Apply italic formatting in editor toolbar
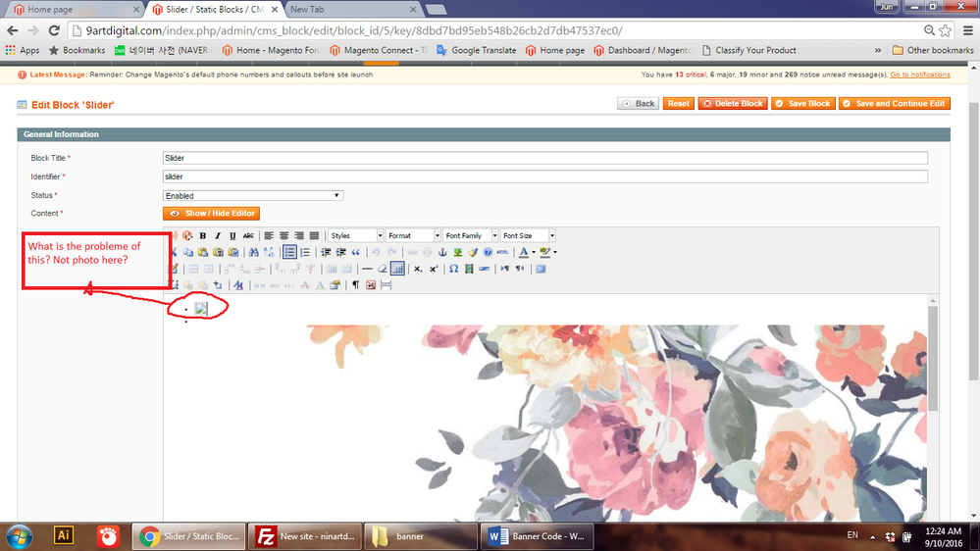980x551 pixels. click(x=218, y=236)
